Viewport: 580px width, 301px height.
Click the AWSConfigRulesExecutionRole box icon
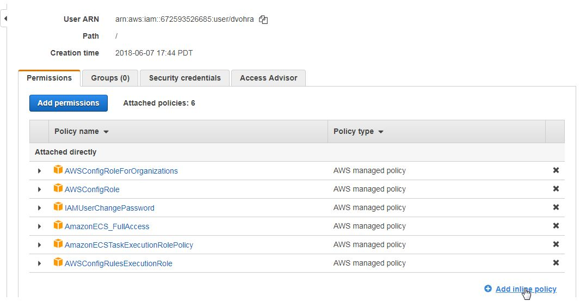click(58, 262)
